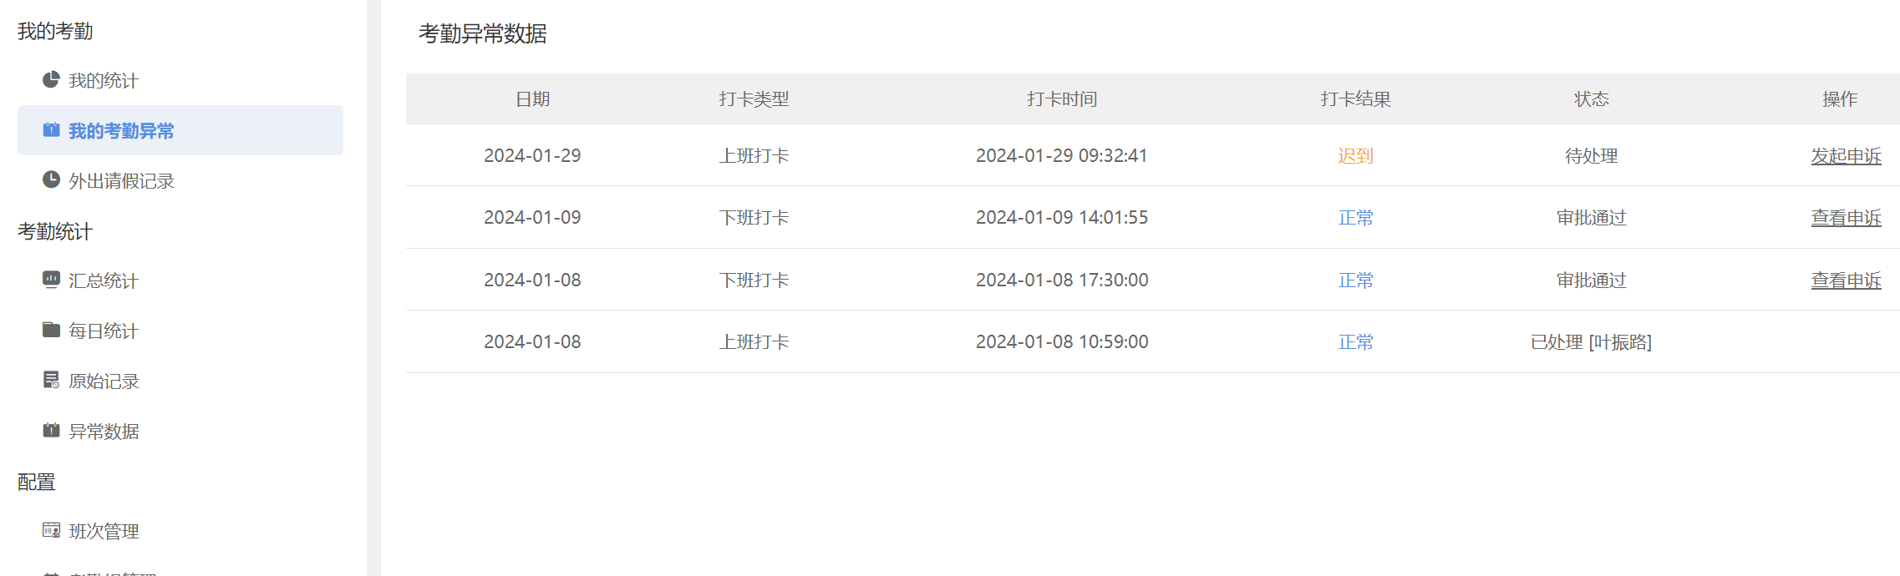Click the pie chart icon beside 我的统计

pos(51,80)
